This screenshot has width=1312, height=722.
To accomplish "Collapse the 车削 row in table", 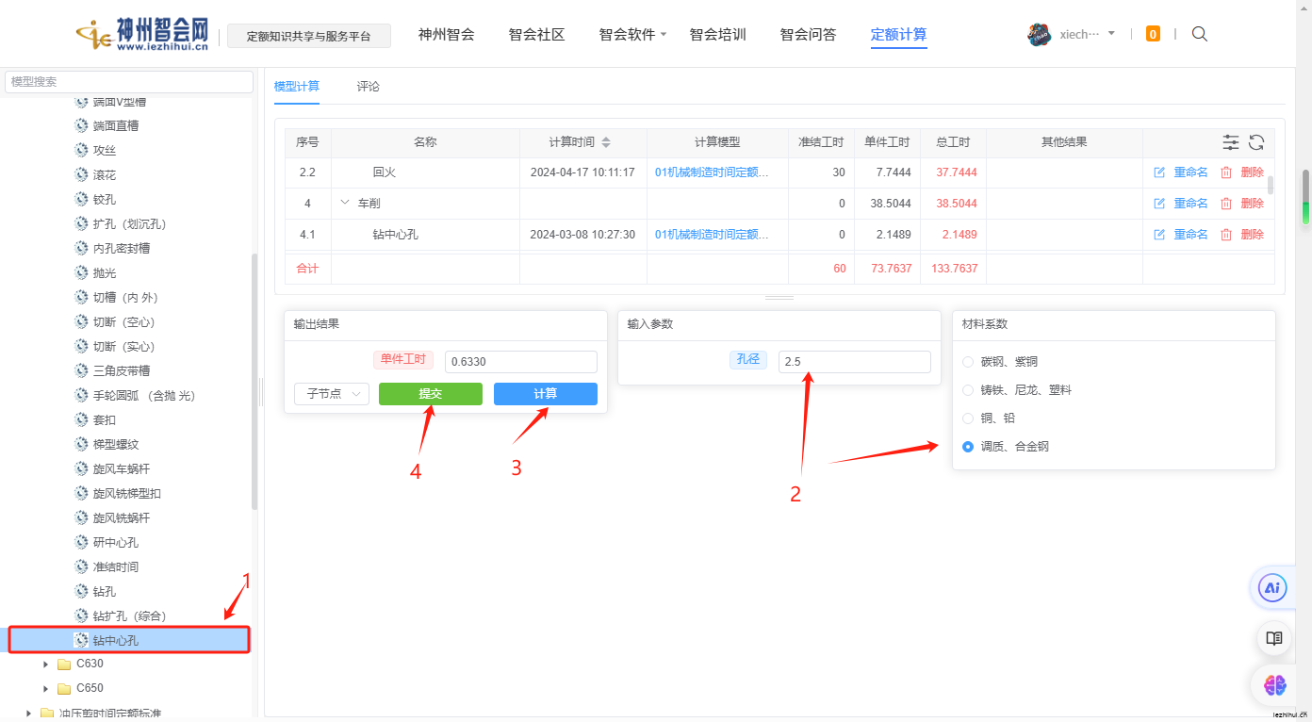I will pyautogui.click(x=345, y=204).
